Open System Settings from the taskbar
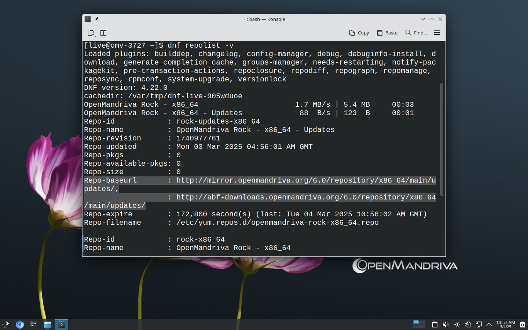 pyautogui.click(x=34, y=324)
